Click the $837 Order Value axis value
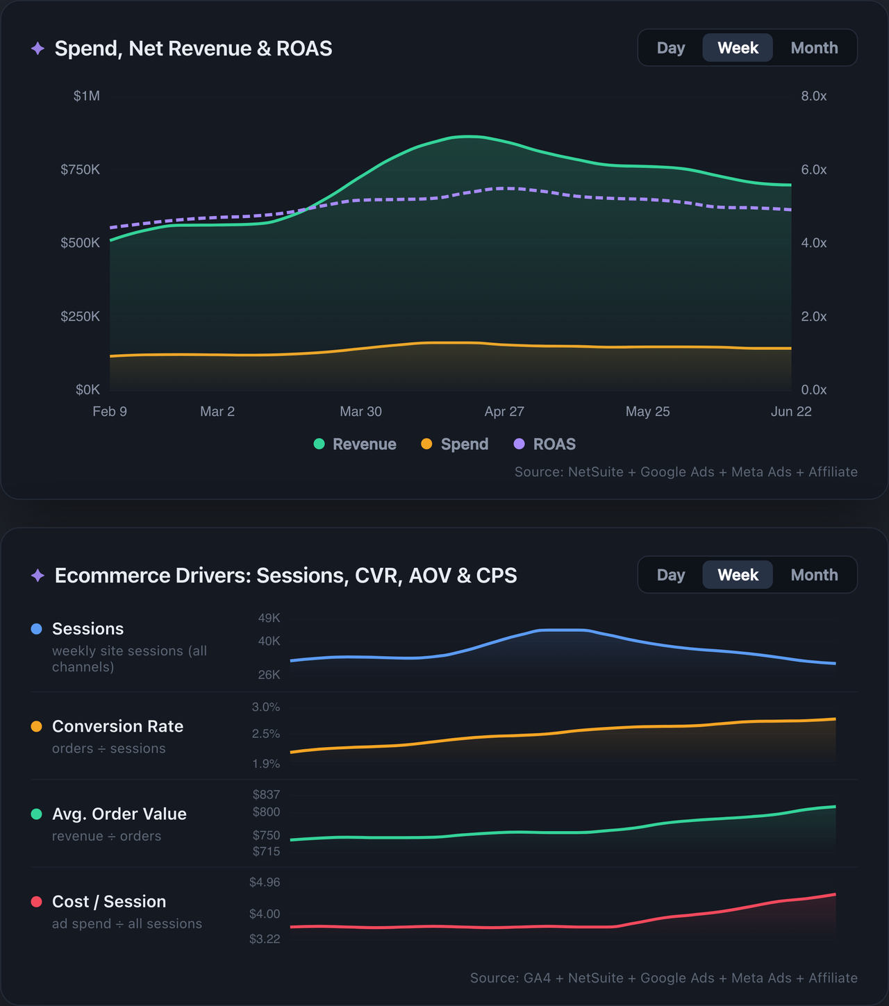 click(267, 794)
